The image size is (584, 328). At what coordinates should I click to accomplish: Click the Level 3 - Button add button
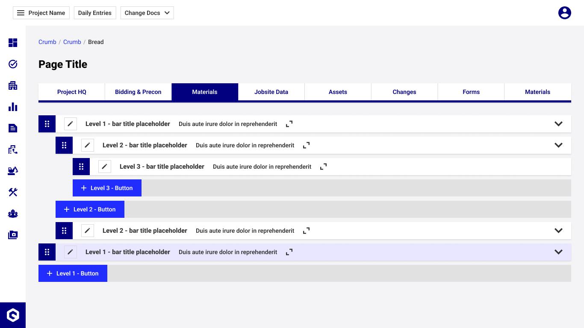tap(107, 188)
